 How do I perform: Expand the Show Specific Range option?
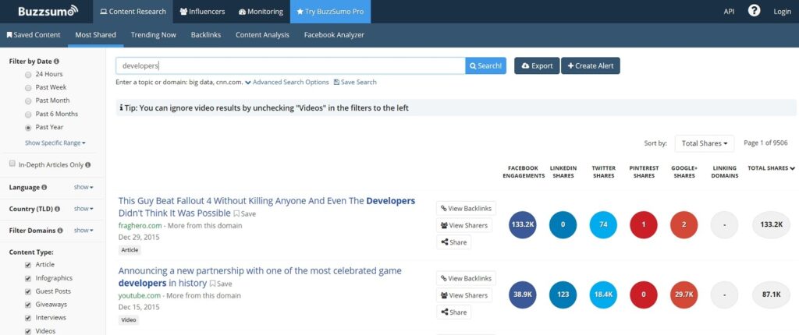click(x=55, y=143)
